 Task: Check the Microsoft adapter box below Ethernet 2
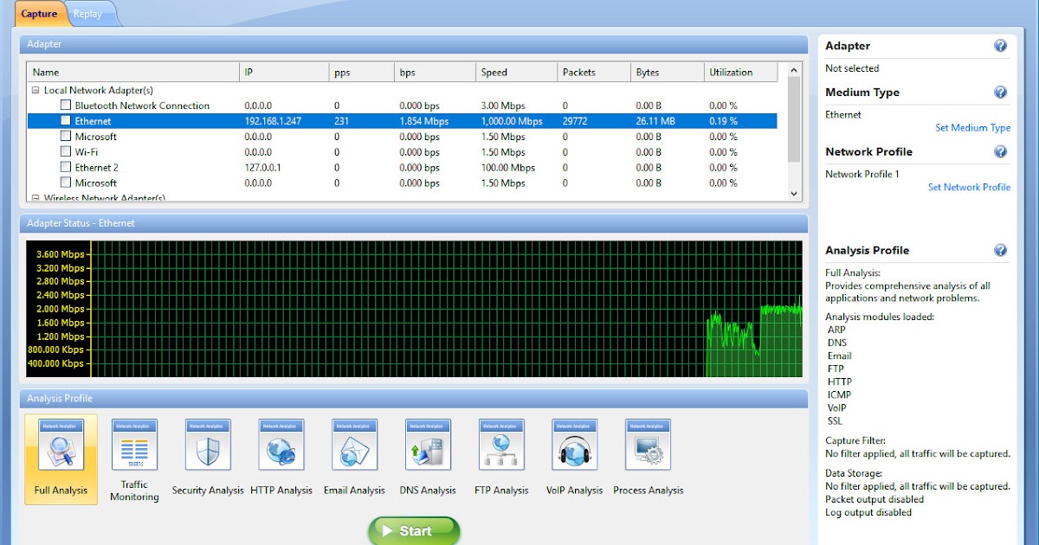tap(66, 183)
